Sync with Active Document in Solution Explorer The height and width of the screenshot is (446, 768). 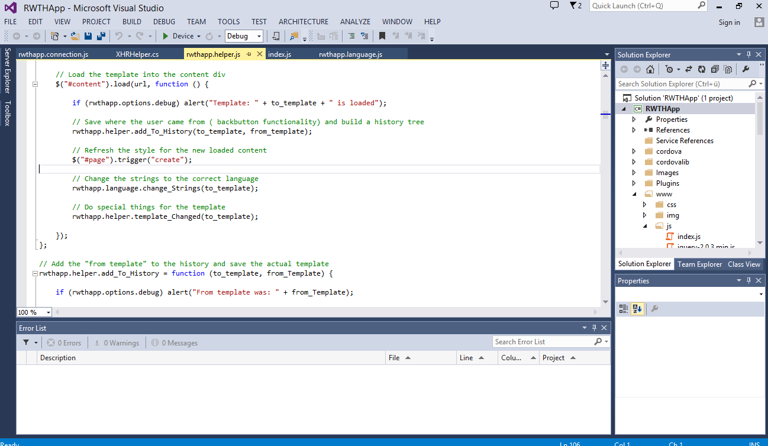(689, 69)
